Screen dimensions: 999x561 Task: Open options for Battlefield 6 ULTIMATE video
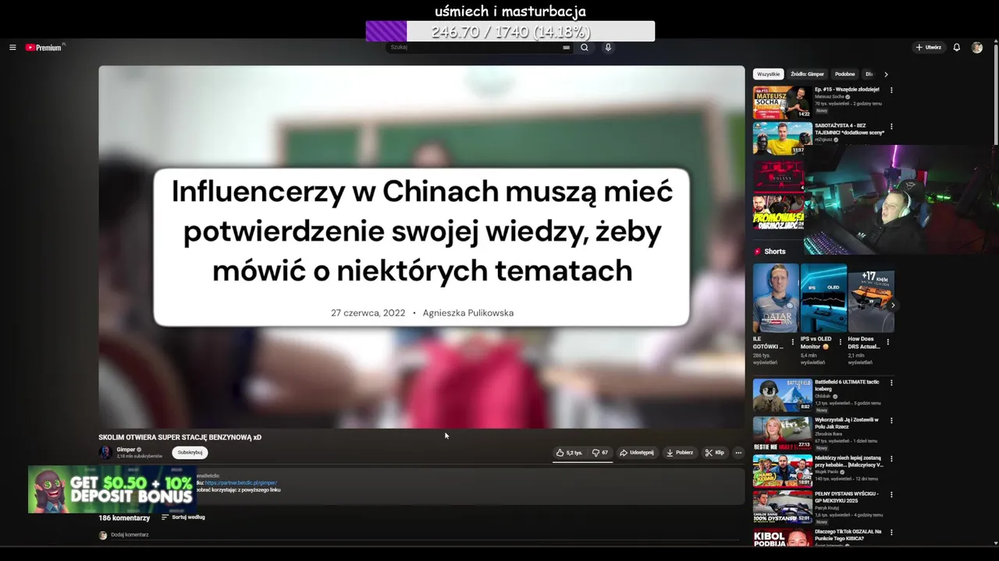(891, 383)
